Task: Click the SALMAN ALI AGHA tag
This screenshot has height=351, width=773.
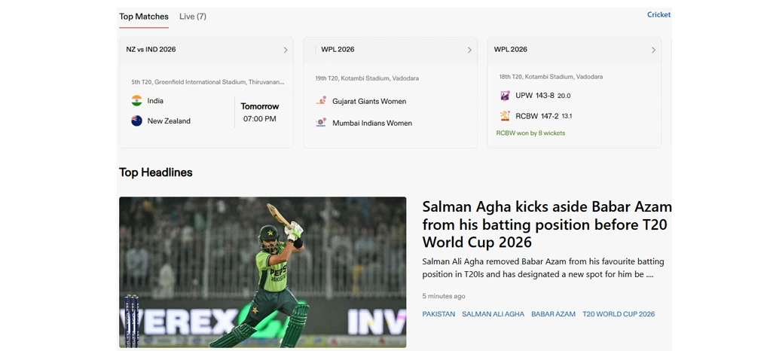Action: [x=493, y=314]
